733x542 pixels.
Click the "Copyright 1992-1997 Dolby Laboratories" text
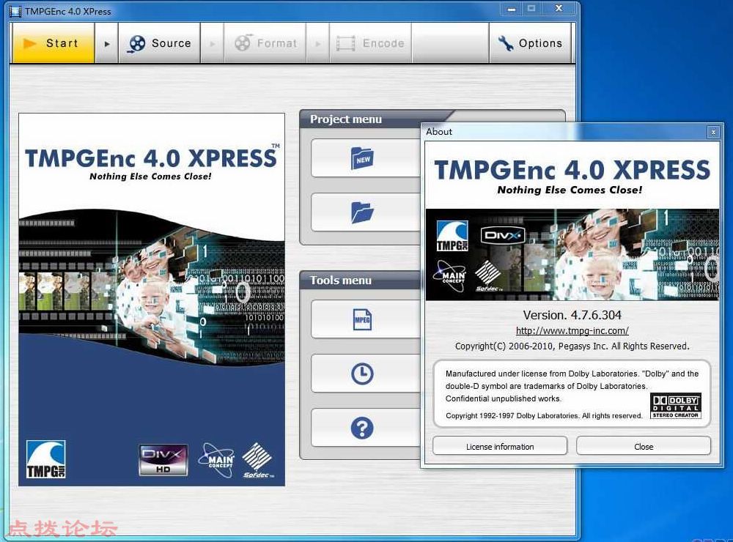coord(544,416)
